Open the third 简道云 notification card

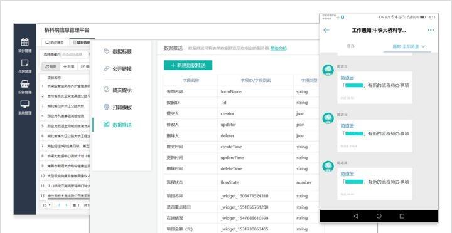375,184
